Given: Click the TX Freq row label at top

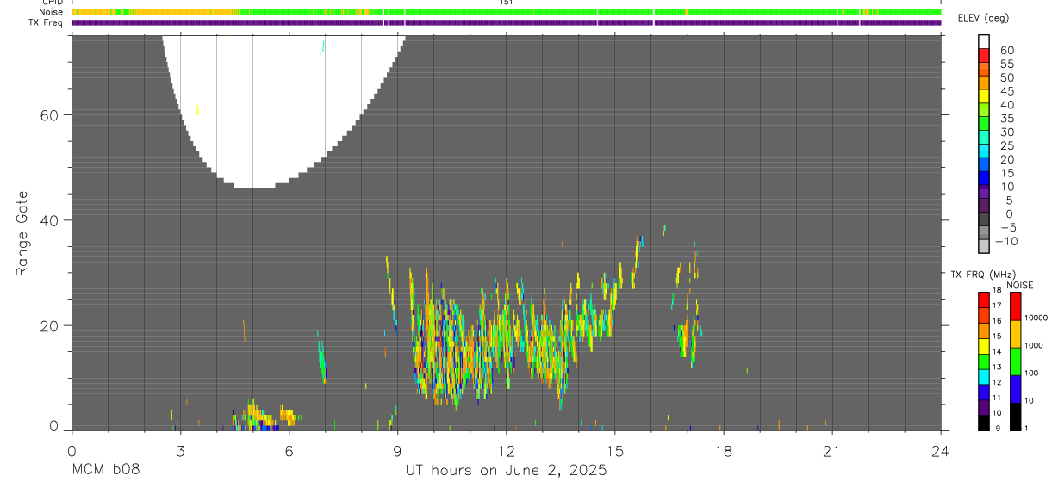Looking at the screenshot, I should pos(47,22).
